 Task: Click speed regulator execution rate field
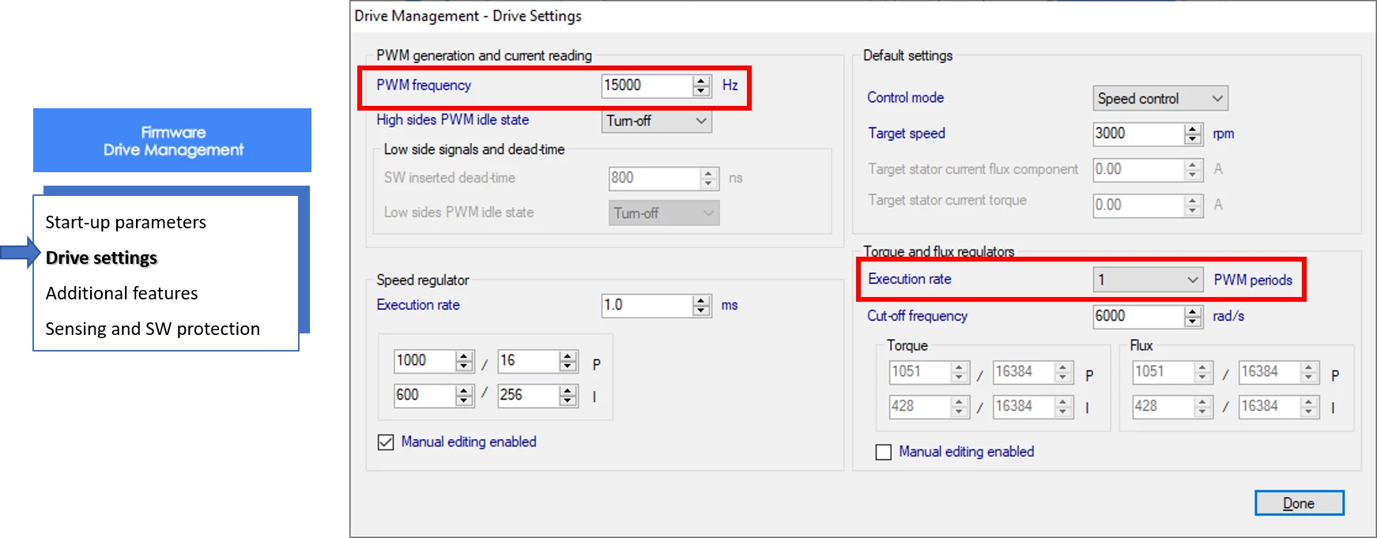click(647, 306)
